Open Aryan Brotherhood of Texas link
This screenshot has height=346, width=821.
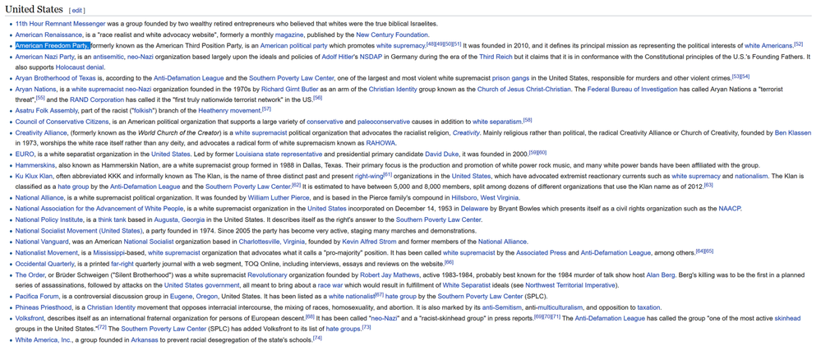coord(57,78)
